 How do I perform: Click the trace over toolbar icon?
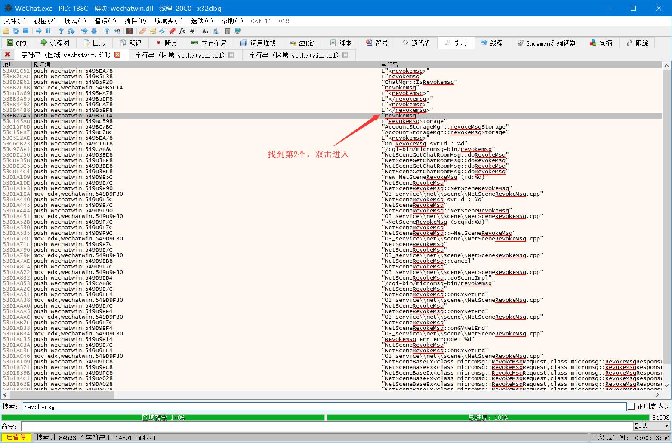tap(93, 31)
